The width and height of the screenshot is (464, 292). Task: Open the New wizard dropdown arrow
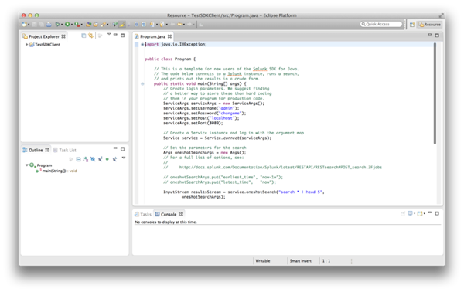tap(29, 25)
